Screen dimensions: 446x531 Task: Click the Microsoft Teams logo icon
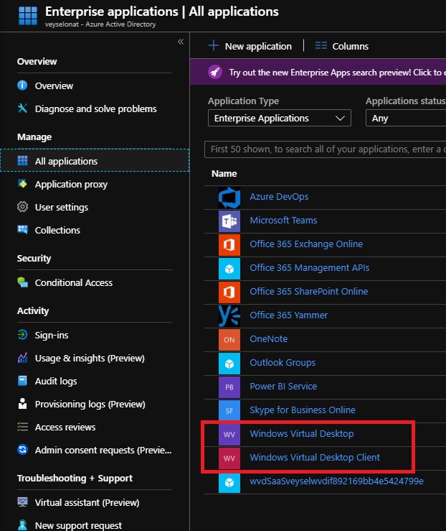(229, 221)
